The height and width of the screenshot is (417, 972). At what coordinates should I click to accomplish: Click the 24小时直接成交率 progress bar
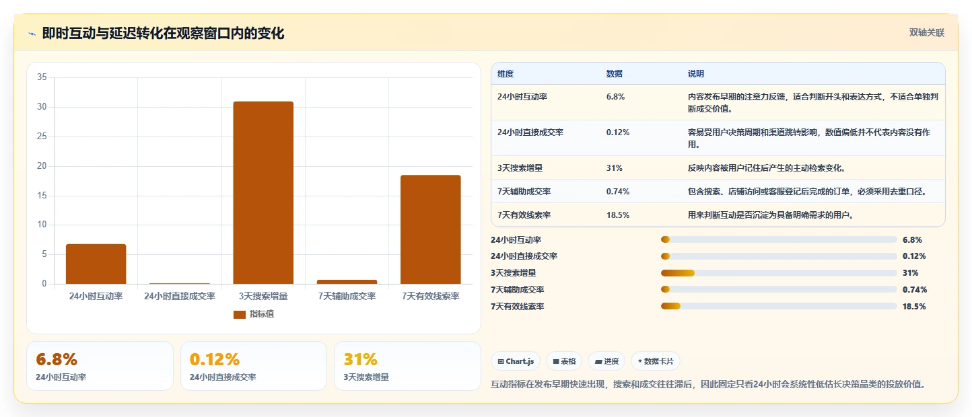click(x=779, y=256)
